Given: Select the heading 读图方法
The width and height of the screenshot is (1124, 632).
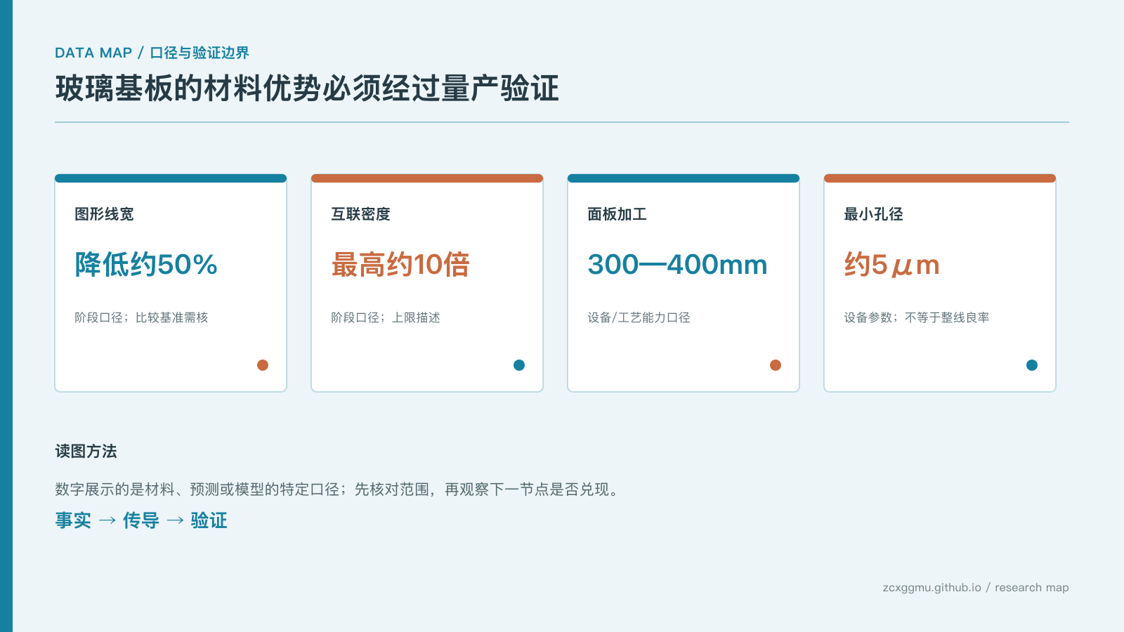Looking at the screenshot, I should click(x=86, y=452).
